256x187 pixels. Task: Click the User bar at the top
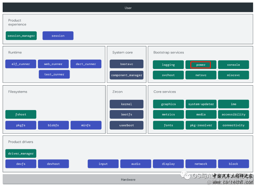128,7
